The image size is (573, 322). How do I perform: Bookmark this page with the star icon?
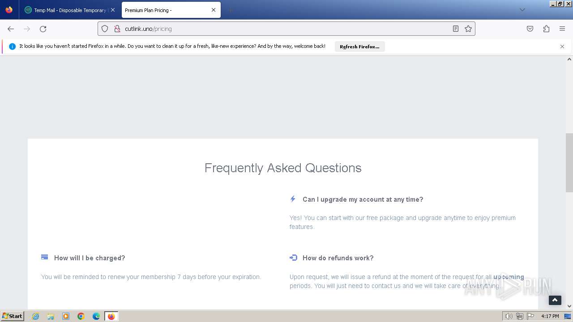coord(468,29)
